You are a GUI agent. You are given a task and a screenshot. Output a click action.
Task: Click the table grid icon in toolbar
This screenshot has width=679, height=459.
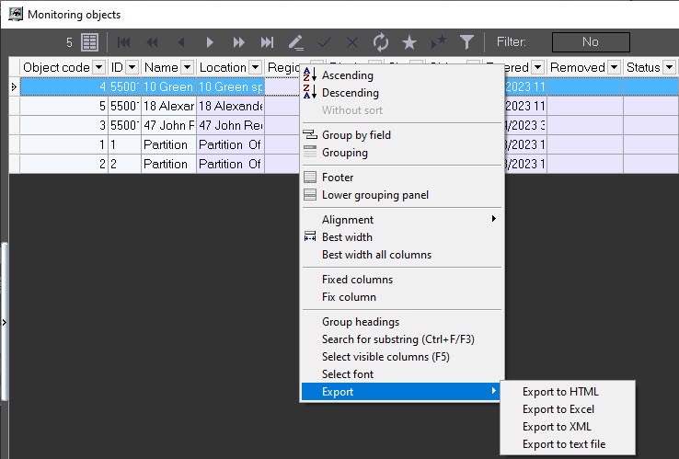[89, 42]
